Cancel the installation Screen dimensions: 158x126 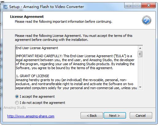coord(141,116)
